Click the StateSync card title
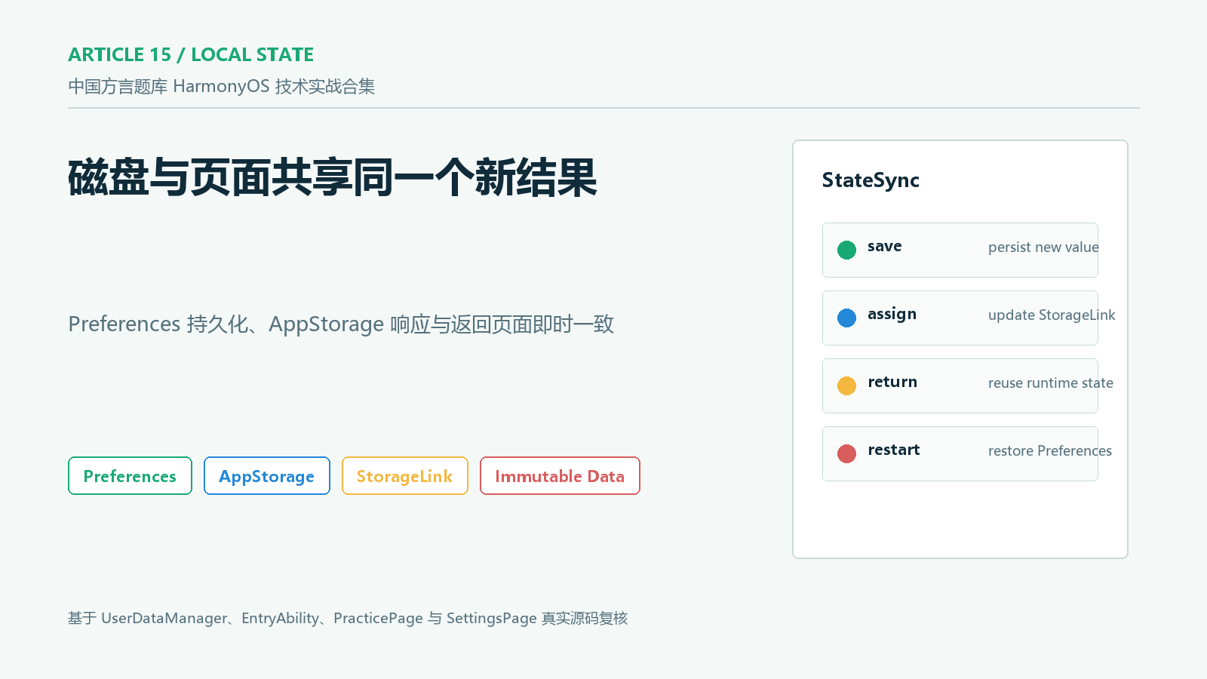This screenshot has height=679, width=1207. coord(871,180)
